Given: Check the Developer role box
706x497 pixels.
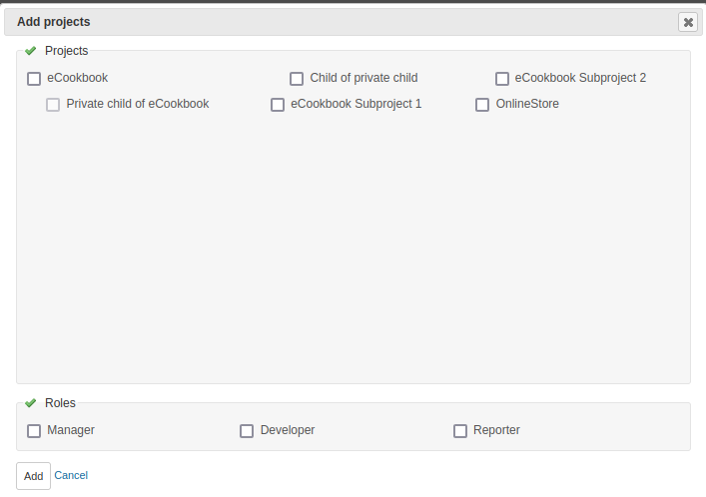Looking at the screenshot, I should click(x=247, y=431).
